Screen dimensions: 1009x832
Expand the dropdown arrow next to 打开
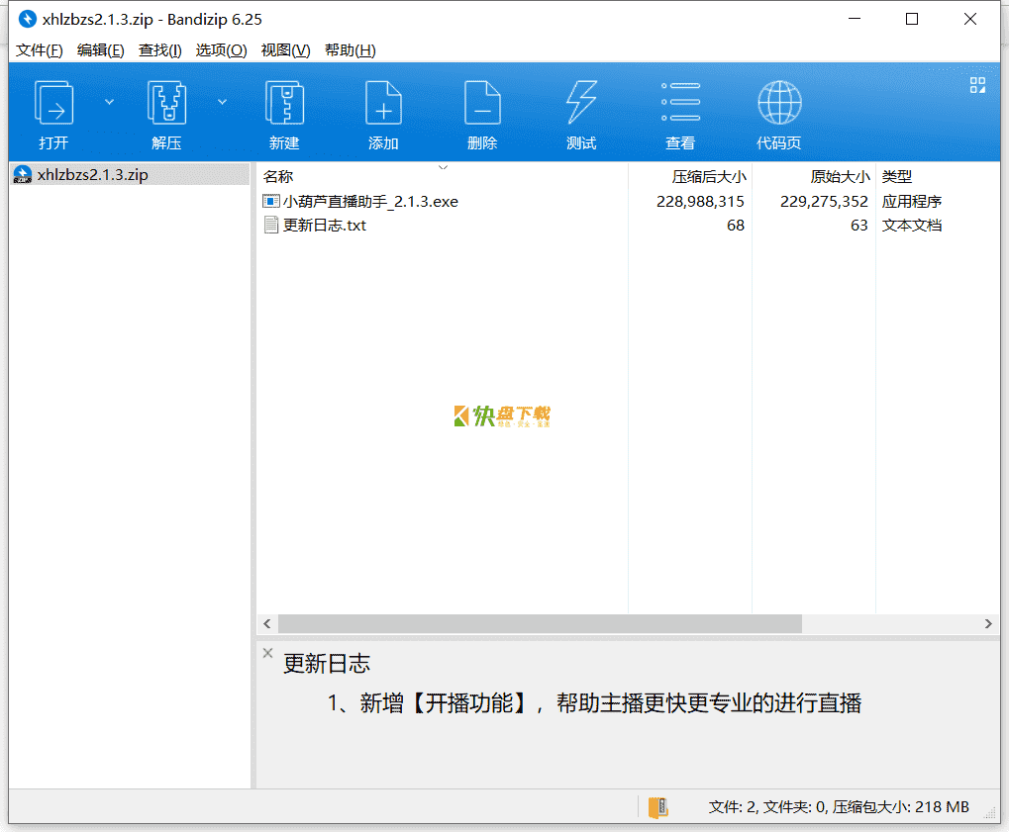point(109,102)
